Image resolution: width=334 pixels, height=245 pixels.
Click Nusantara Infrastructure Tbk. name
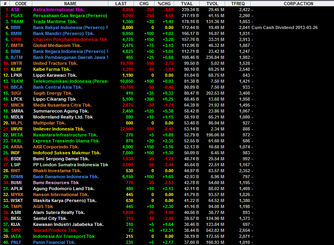point(65,135)
